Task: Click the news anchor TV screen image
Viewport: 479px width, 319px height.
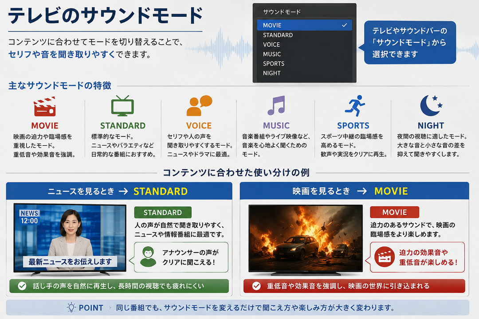Action: 70,238
